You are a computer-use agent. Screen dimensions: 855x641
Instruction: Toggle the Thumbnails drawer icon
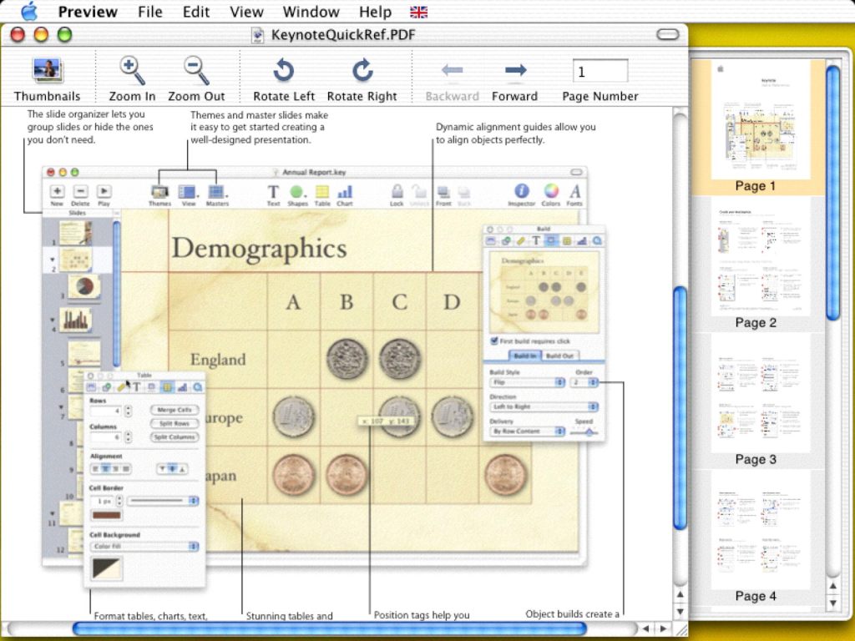click(x=47, y=70)
